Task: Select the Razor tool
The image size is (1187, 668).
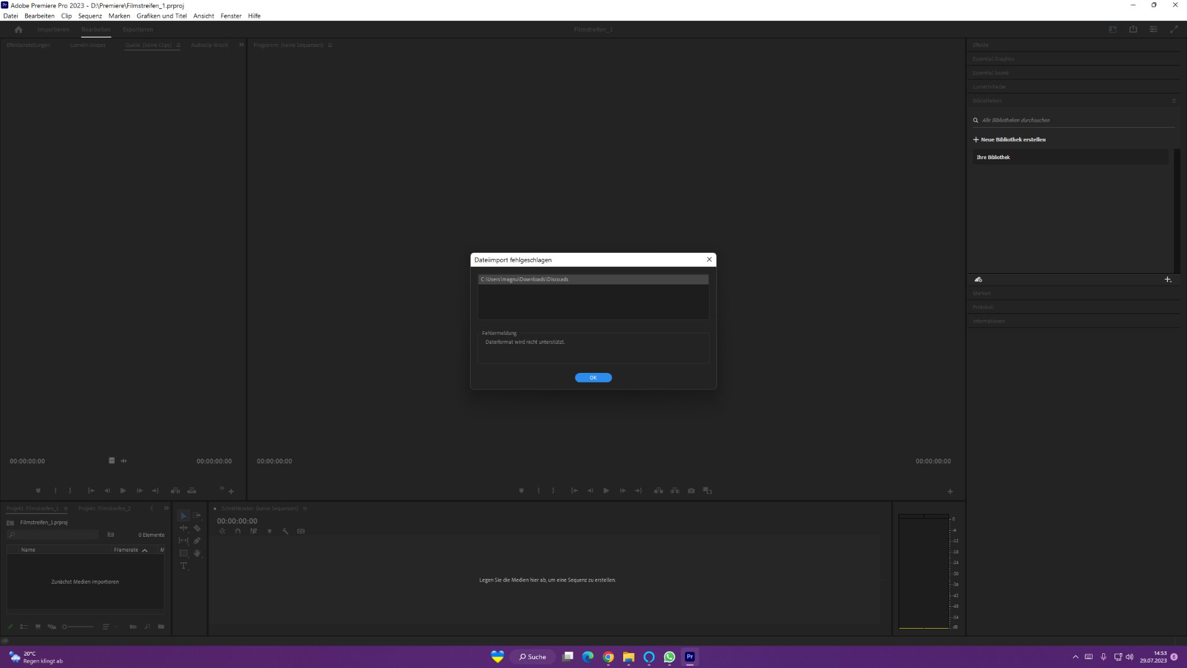Action: point(197,528)
